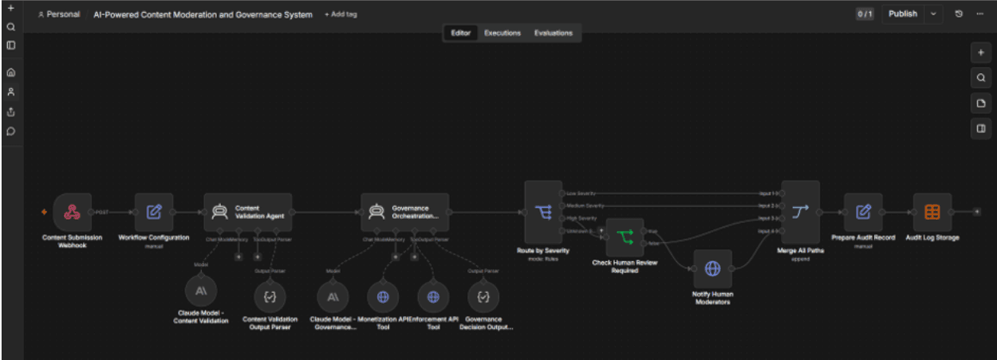Go to the home overview icon
The width and height of the screenshot is (997, 360).
(11, 72)
